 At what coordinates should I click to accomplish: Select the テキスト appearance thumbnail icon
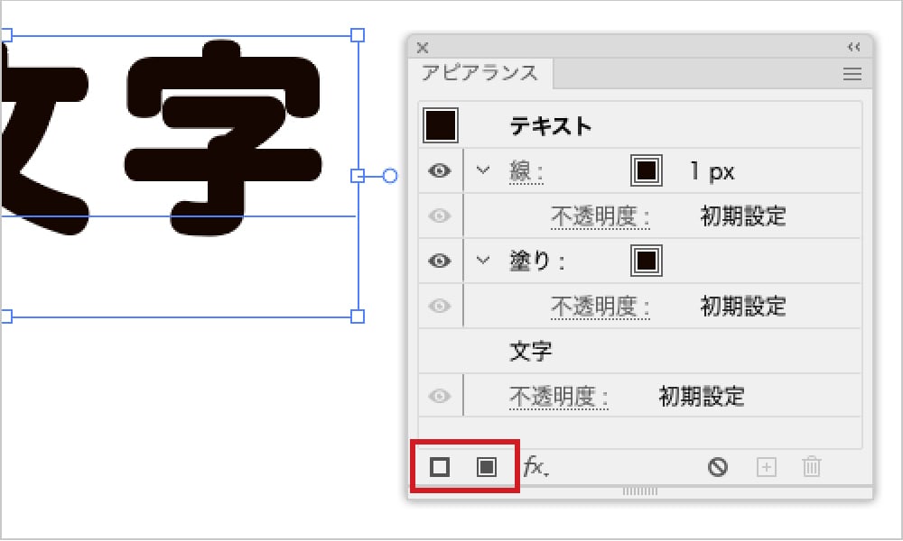440,125
